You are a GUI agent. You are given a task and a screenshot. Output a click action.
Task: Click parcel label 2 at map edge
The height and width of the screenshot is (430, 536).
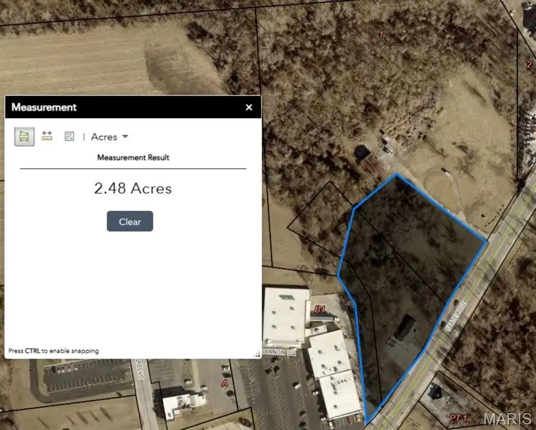tap(529, 64)
